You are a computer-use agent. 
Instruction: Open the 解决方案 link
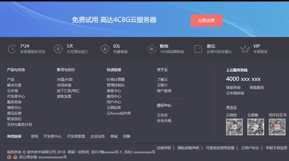click(x=14, y=85)
